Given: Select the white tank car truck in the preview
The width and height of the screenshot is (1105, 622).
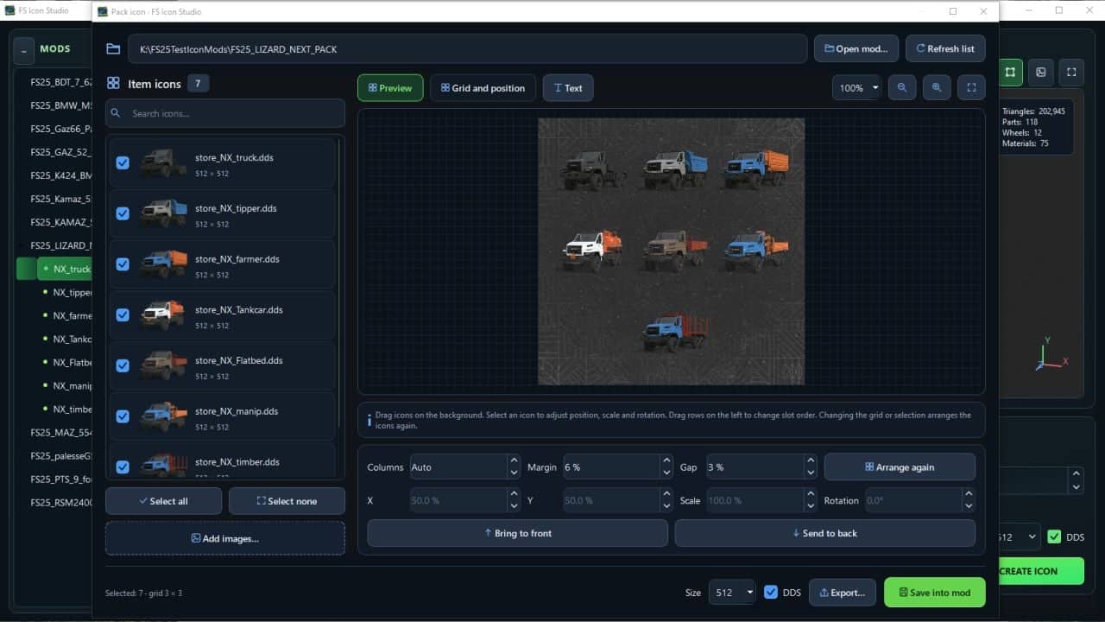Looking at the screenshot, I should [592, 251].
